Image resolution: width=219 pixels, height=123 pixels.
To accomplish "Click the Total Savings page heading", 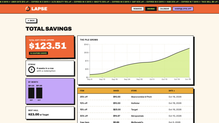I will (49, 29).
